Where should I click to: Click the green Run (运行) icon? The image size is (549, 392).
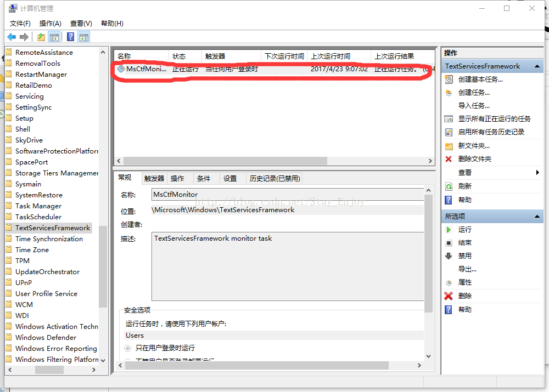pos(449,230)
